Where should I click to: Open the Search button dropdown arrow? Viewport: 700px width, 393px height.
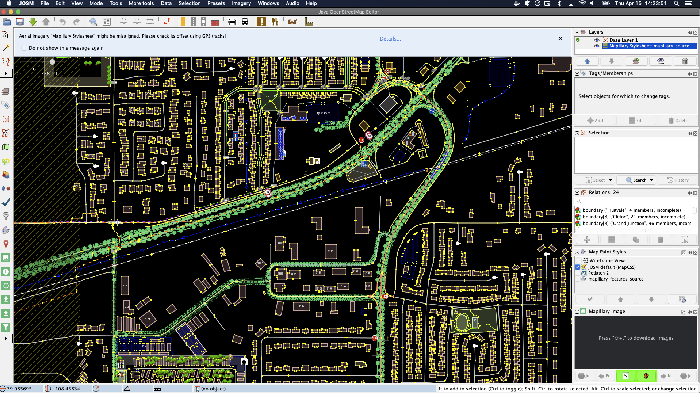click(x=651, y=180)
